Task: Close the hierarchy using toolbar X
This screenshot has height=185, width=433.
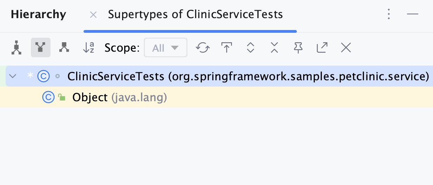Action: 346,47
